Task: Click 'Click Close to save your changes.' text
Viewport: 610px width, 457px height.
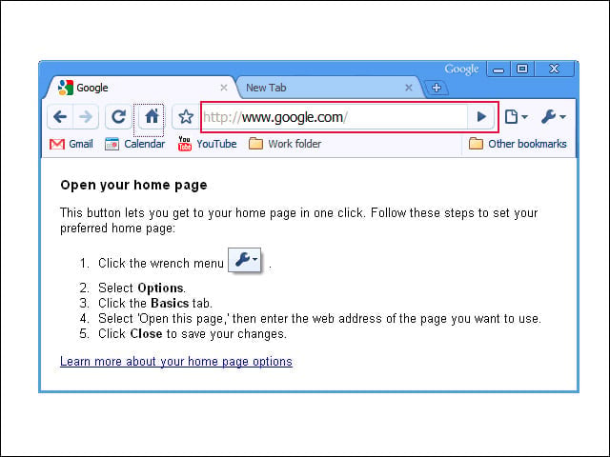Action: pyautogui.click(x=193, y=334)
